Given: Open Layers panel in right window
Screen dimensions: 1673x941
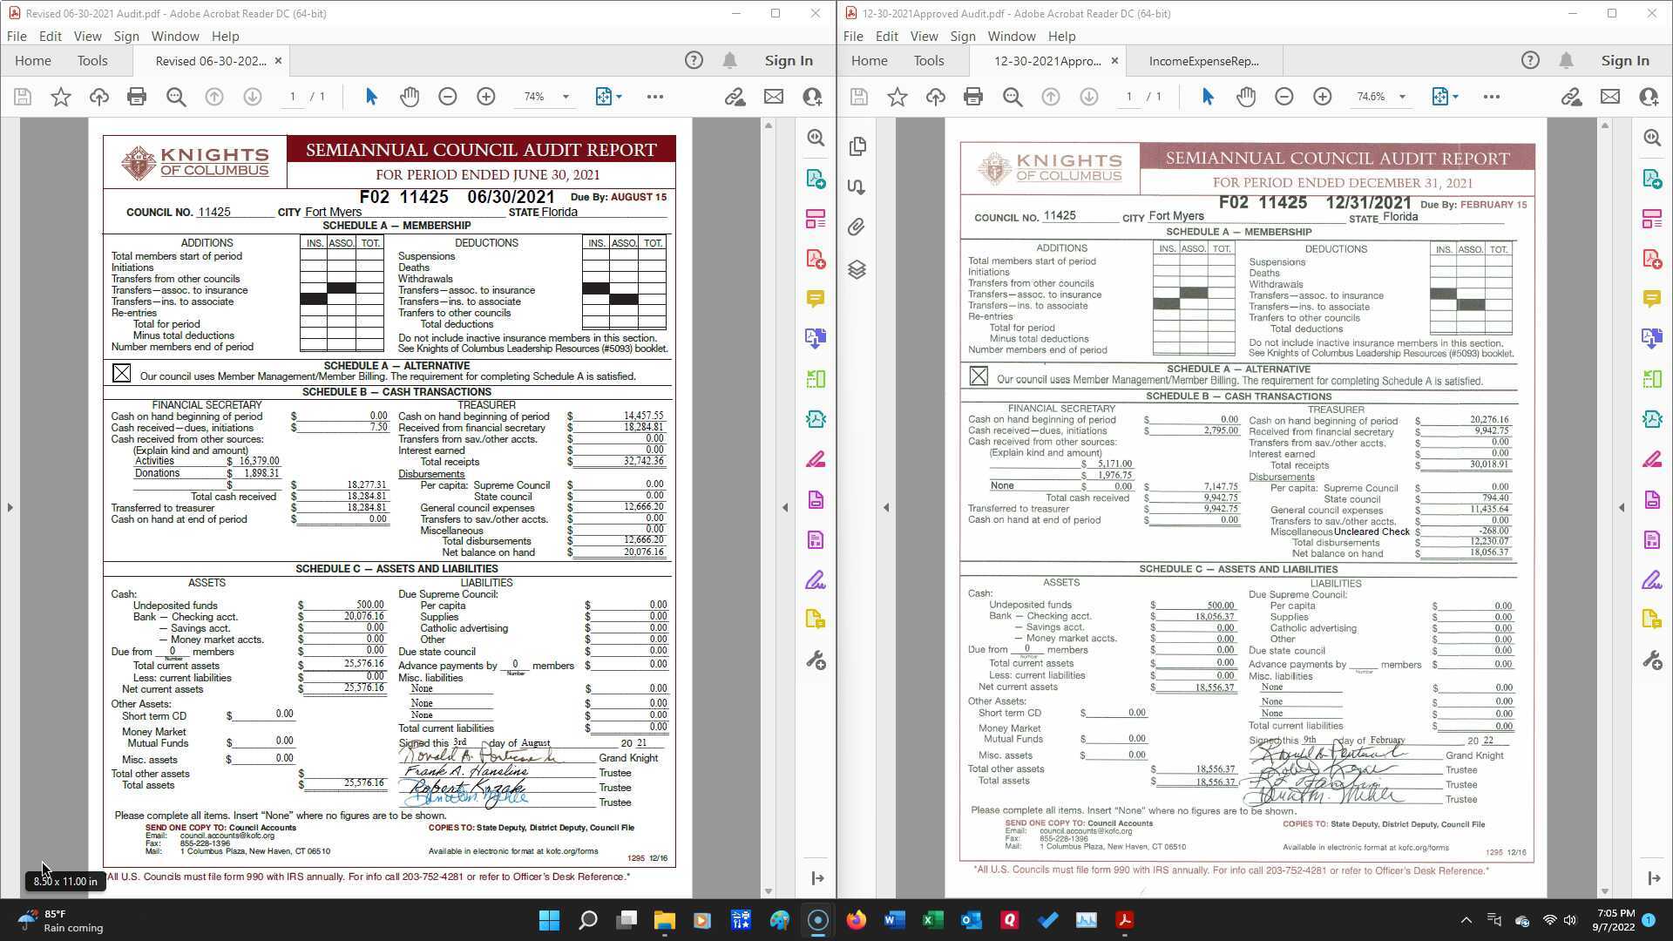Looking at the screenshot, I should click(857, 269).
